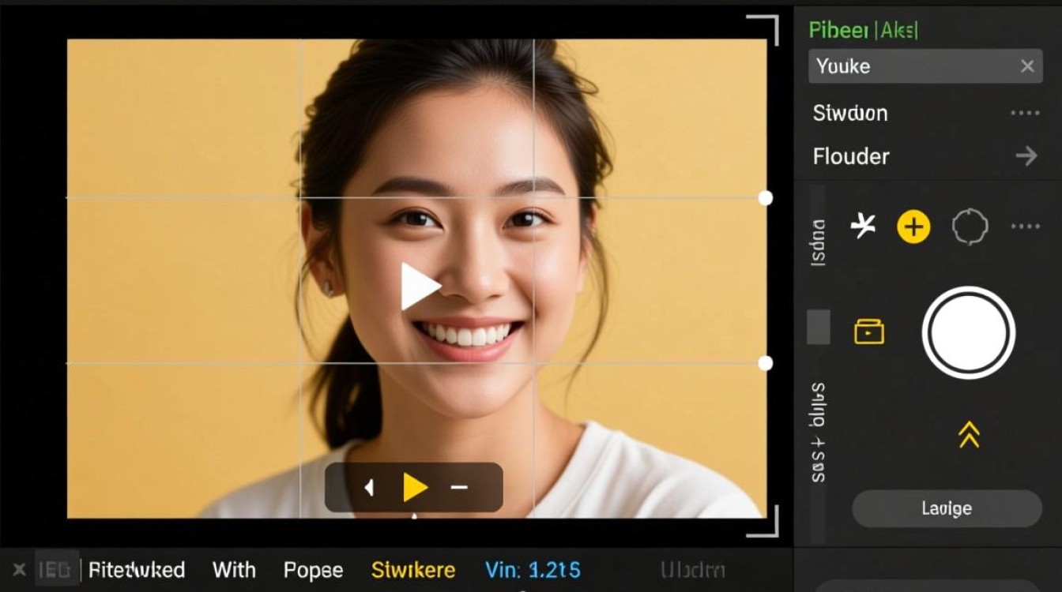Click the dimmed Ubdrn label
1062x592 pixels.
[x=692, y=570]
